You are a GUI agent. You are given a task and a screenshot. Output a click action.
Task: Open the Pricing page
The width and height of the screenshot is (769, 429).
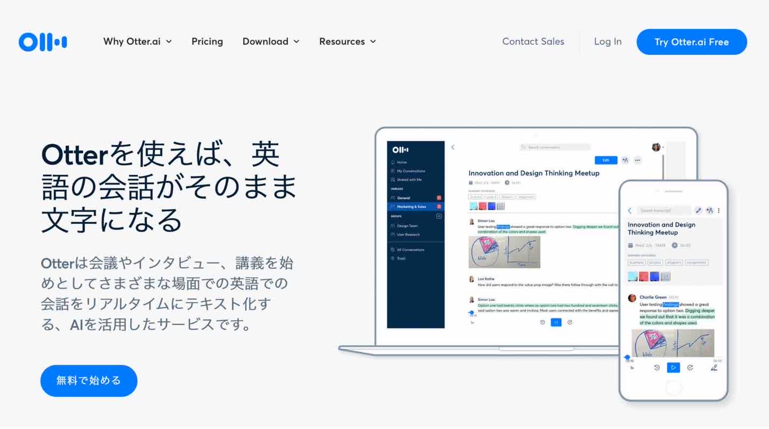coord(207,41)
